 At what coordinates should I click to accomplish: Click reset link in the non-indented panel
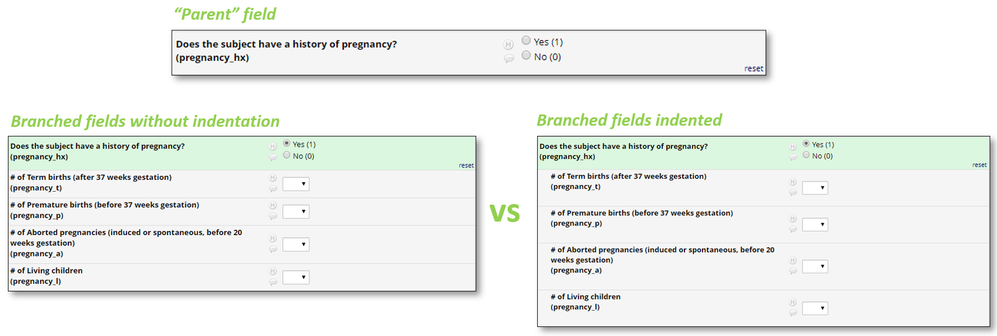[466, 166]
